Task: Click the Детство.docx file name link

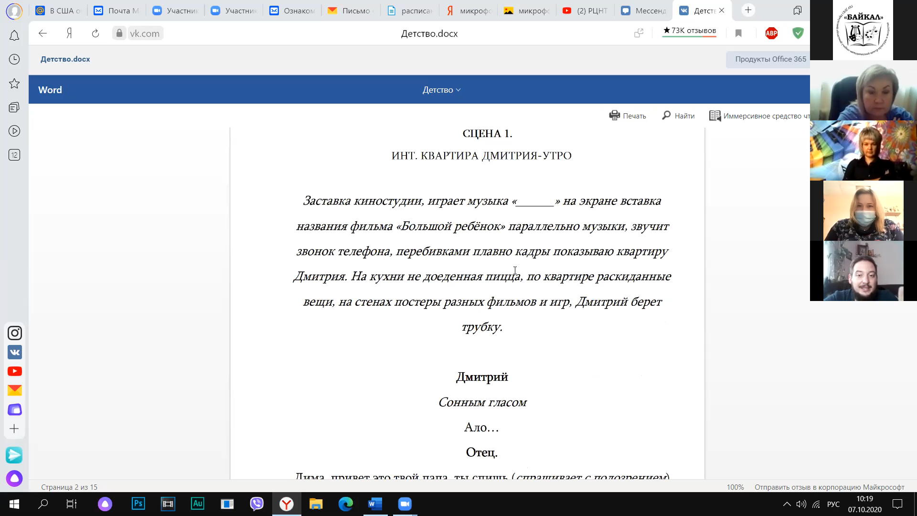Action: pyautogui.click(x=65, y=59)
